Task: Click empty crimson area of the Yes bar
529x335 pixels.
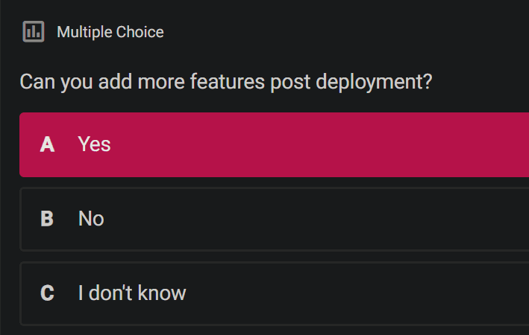Action: click(x=321, y=144)
